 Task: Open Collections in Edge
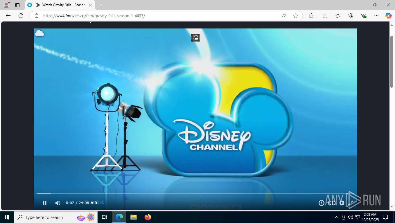pos(351,16)
